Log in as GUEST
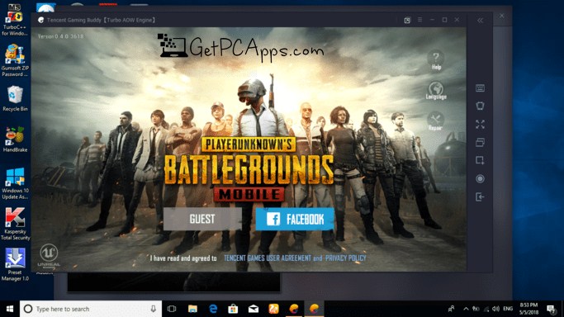 pyautogui.click(x=202, y=219)
